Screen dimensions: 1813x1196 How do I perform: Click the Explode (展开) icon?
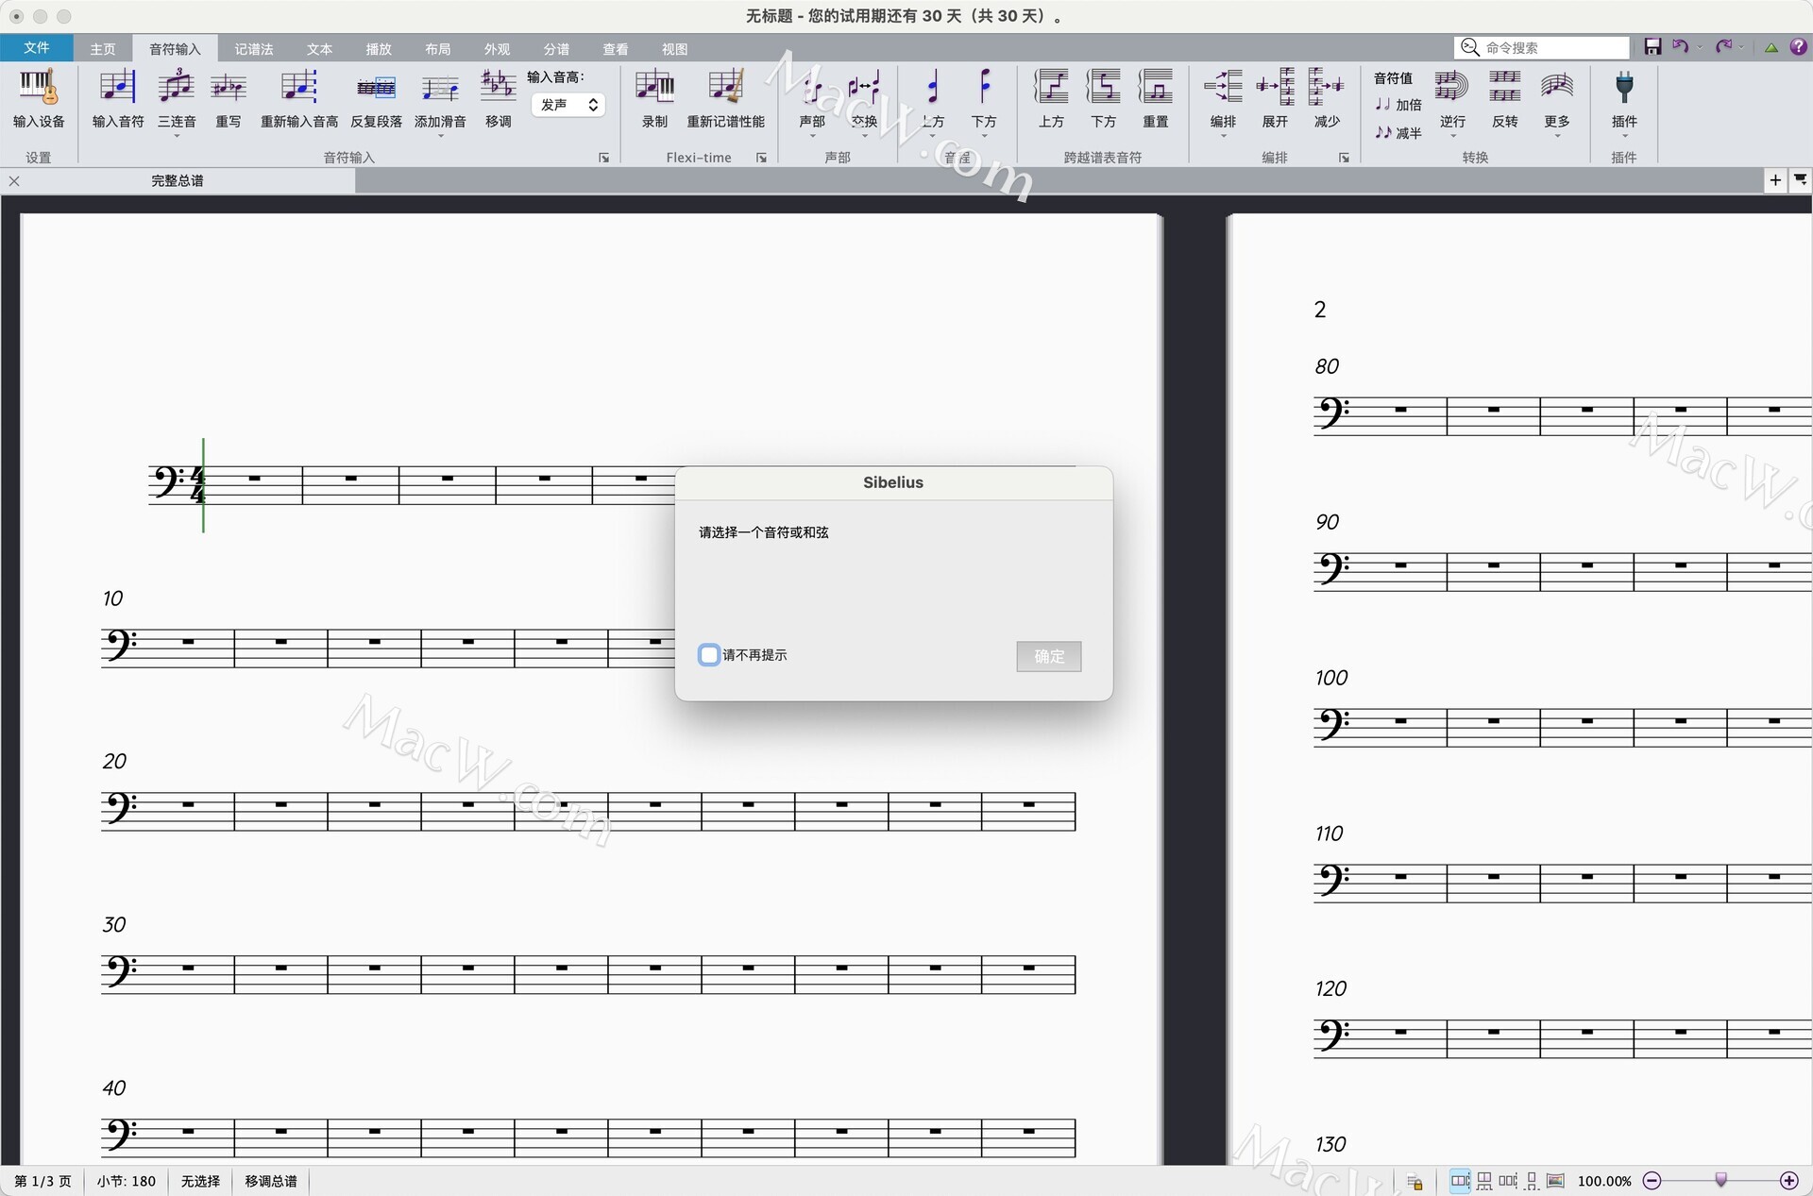pyautogui.click(x=1275, y=87)
